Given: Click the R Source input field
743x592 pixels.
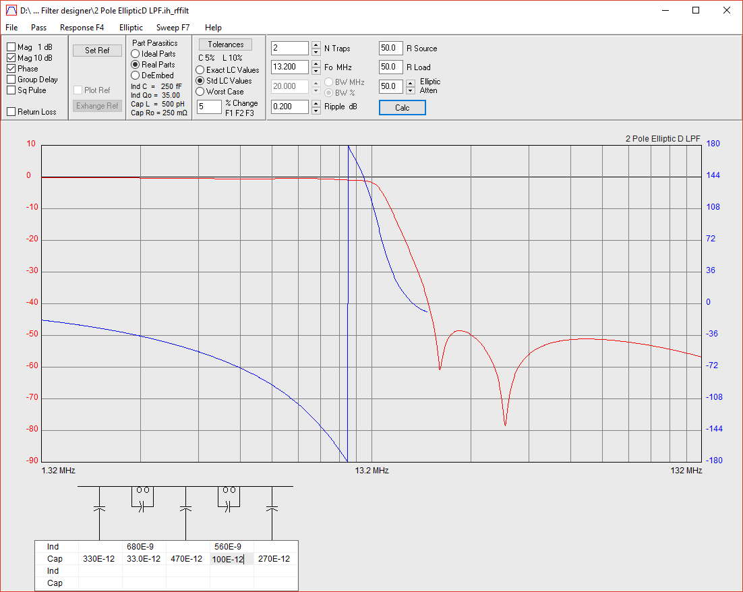Looking at the screenshot, I should (x=390, y=49).
